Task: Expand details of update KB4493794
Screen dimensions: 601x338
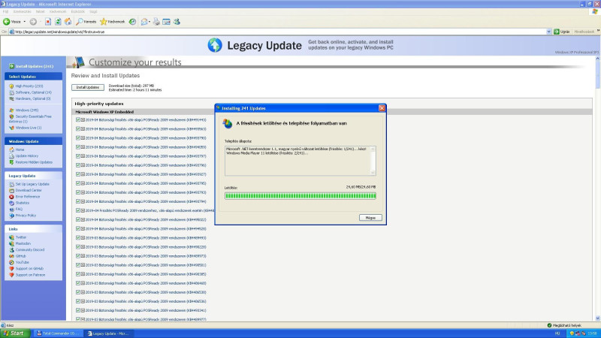Action: click(83, 201)
